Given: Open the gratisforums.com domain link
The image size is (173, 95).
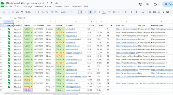Looking at the screenshot, I should [x=73, y=46].
